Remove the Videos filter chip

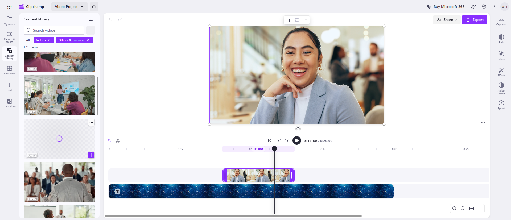[x=49, y=40]
